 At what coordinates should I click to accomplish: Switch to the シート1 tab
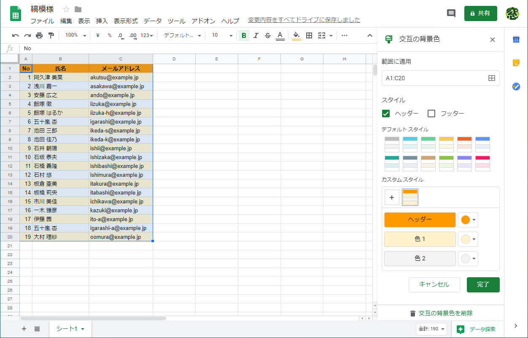click(67, 329)
